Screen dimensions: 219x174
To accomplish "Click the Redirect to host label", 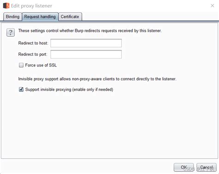I will [x=33, y=43].
